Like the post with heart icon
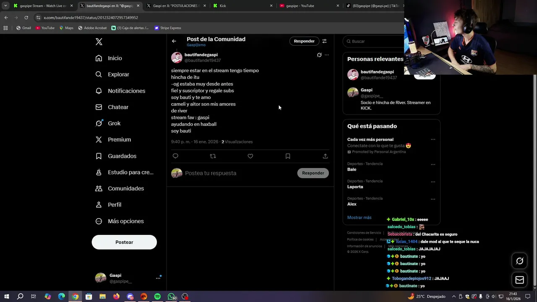Image resolution: width=537 pixels, height=302 pixels. [250, 156]
